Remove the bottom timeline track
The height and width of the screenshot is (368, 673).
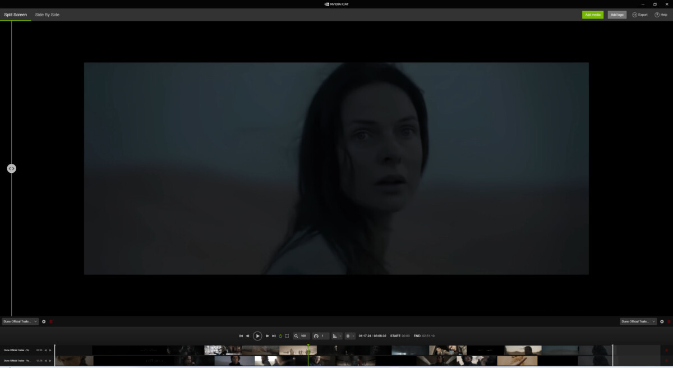[x=667, y=361]
